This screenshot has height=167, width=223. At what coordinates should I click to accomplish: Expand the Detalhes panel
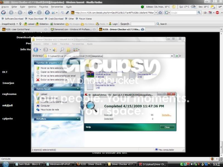point(78,119)
